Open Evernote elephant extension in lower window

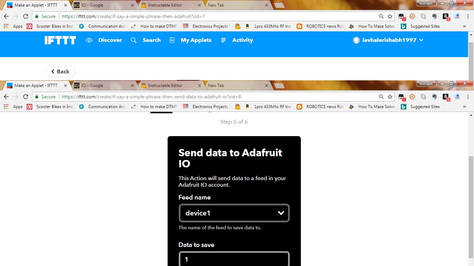click(434, 97)
